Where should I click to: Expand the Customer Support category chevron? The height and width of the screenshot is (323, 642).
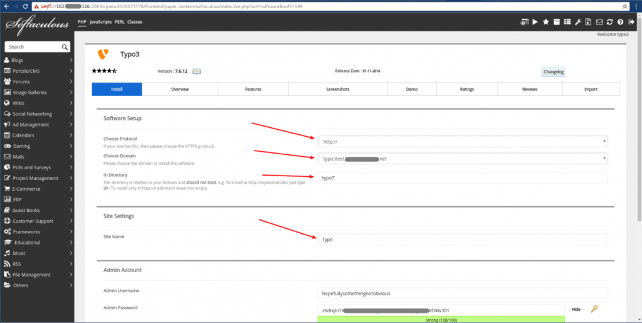click(71, 221)
